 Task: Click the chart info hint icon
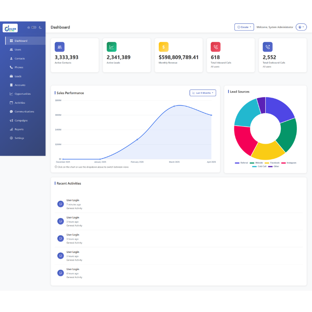pyautogui.click(x=56, y=167)
